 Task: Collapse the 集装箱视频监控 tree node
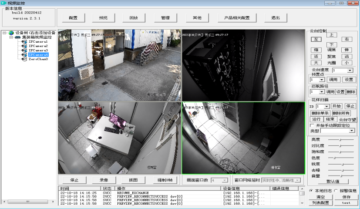11,37
